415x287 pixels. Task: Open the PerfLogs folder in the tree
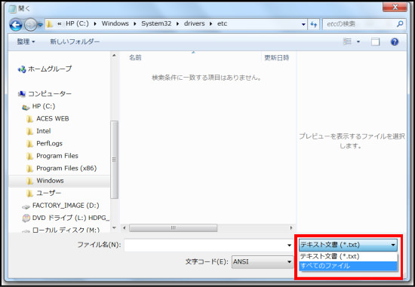click(x=49, y=143)
